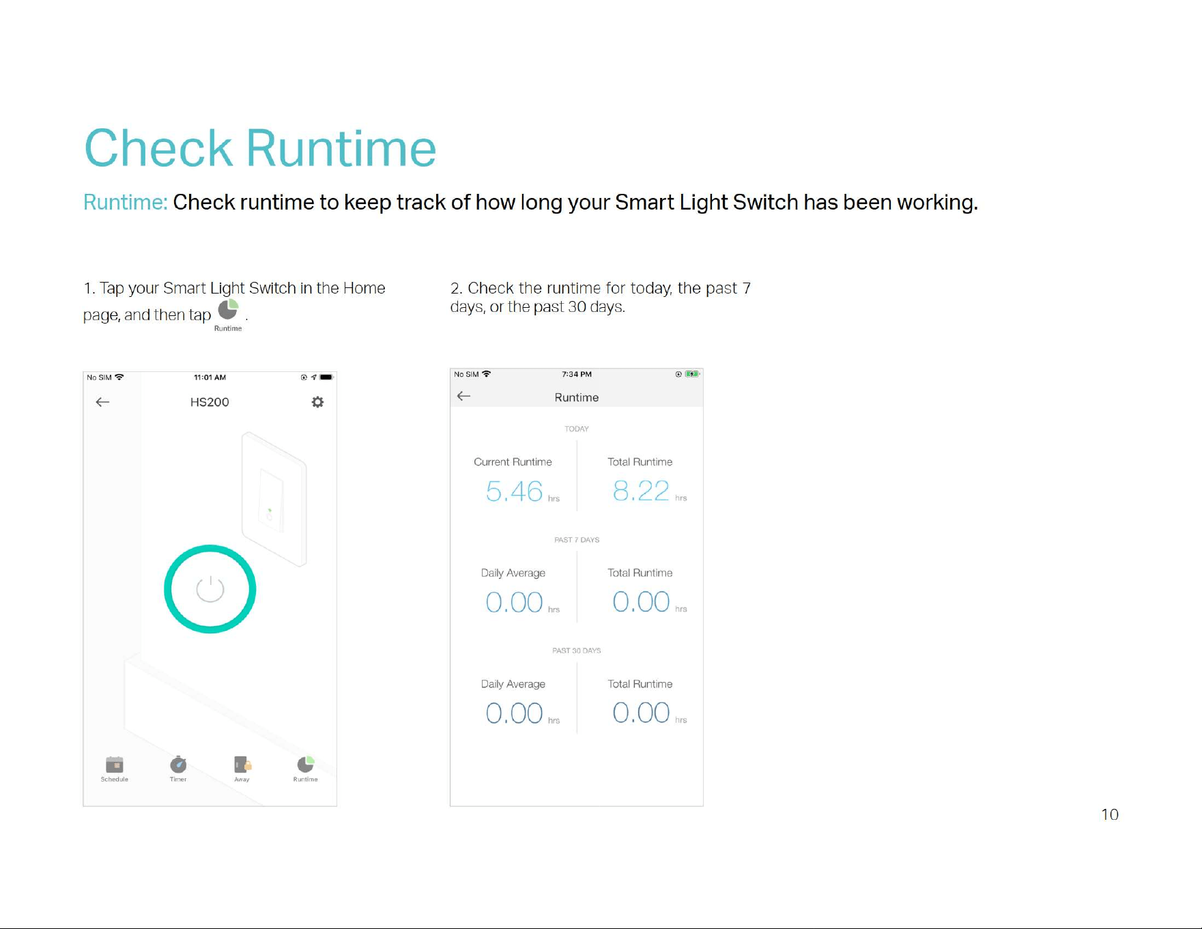This screenshot has width=1202, height=929.
Task: Tap the back arrow on the Runtime screen
Action: click(x=463, y=396)
